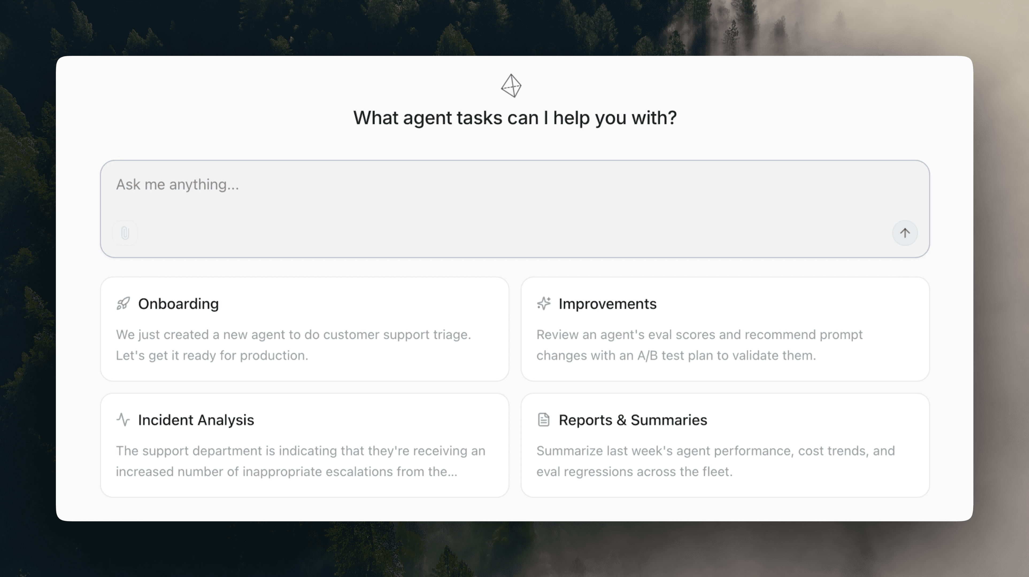
Task: Select the Improvements card title
Action: (x=607, y=304)
